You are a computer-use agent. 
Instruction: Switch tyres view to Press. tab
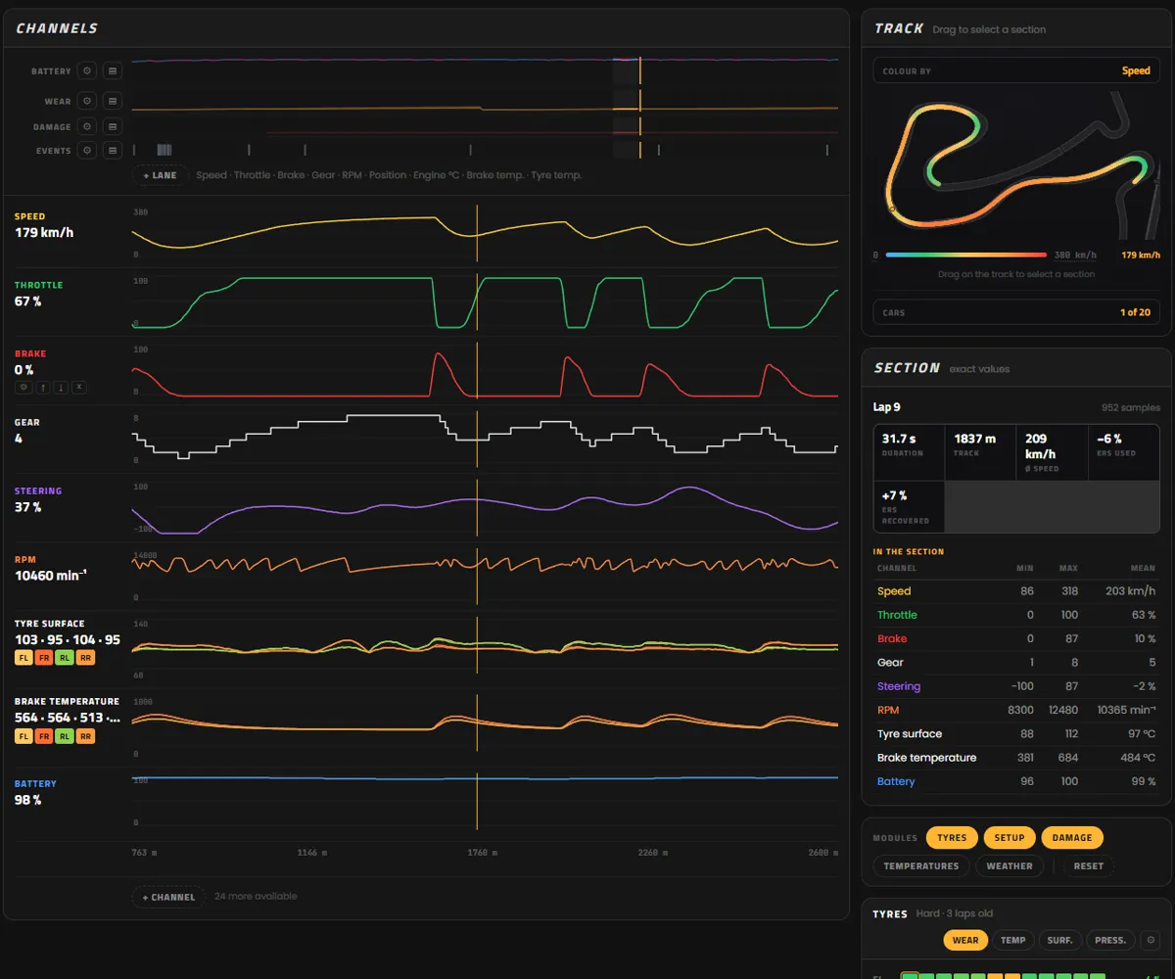(1110, 940)
